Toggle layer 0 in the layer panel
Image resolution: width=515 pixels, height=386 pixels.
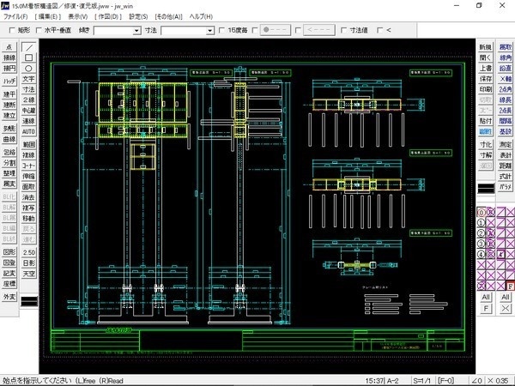(x=481, y=213)
